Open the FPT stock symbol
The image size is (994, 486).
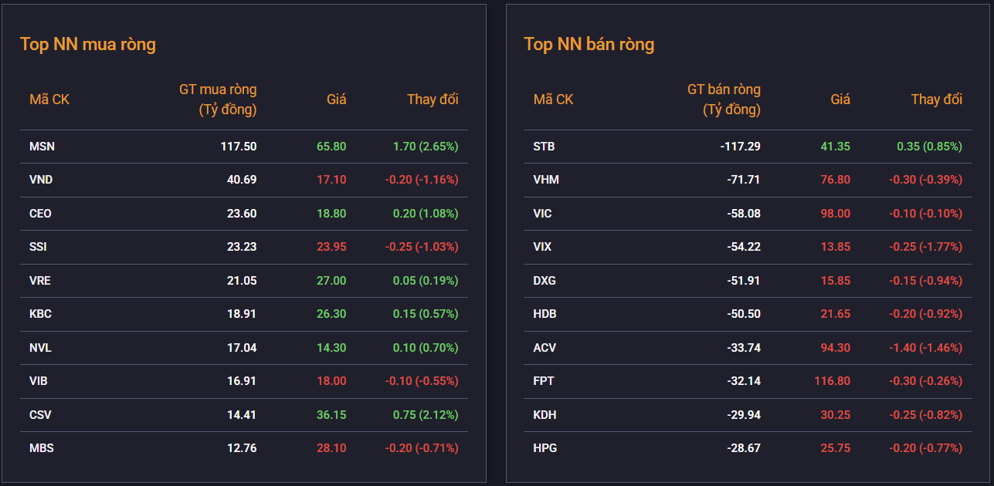click(x=544, y=381)
